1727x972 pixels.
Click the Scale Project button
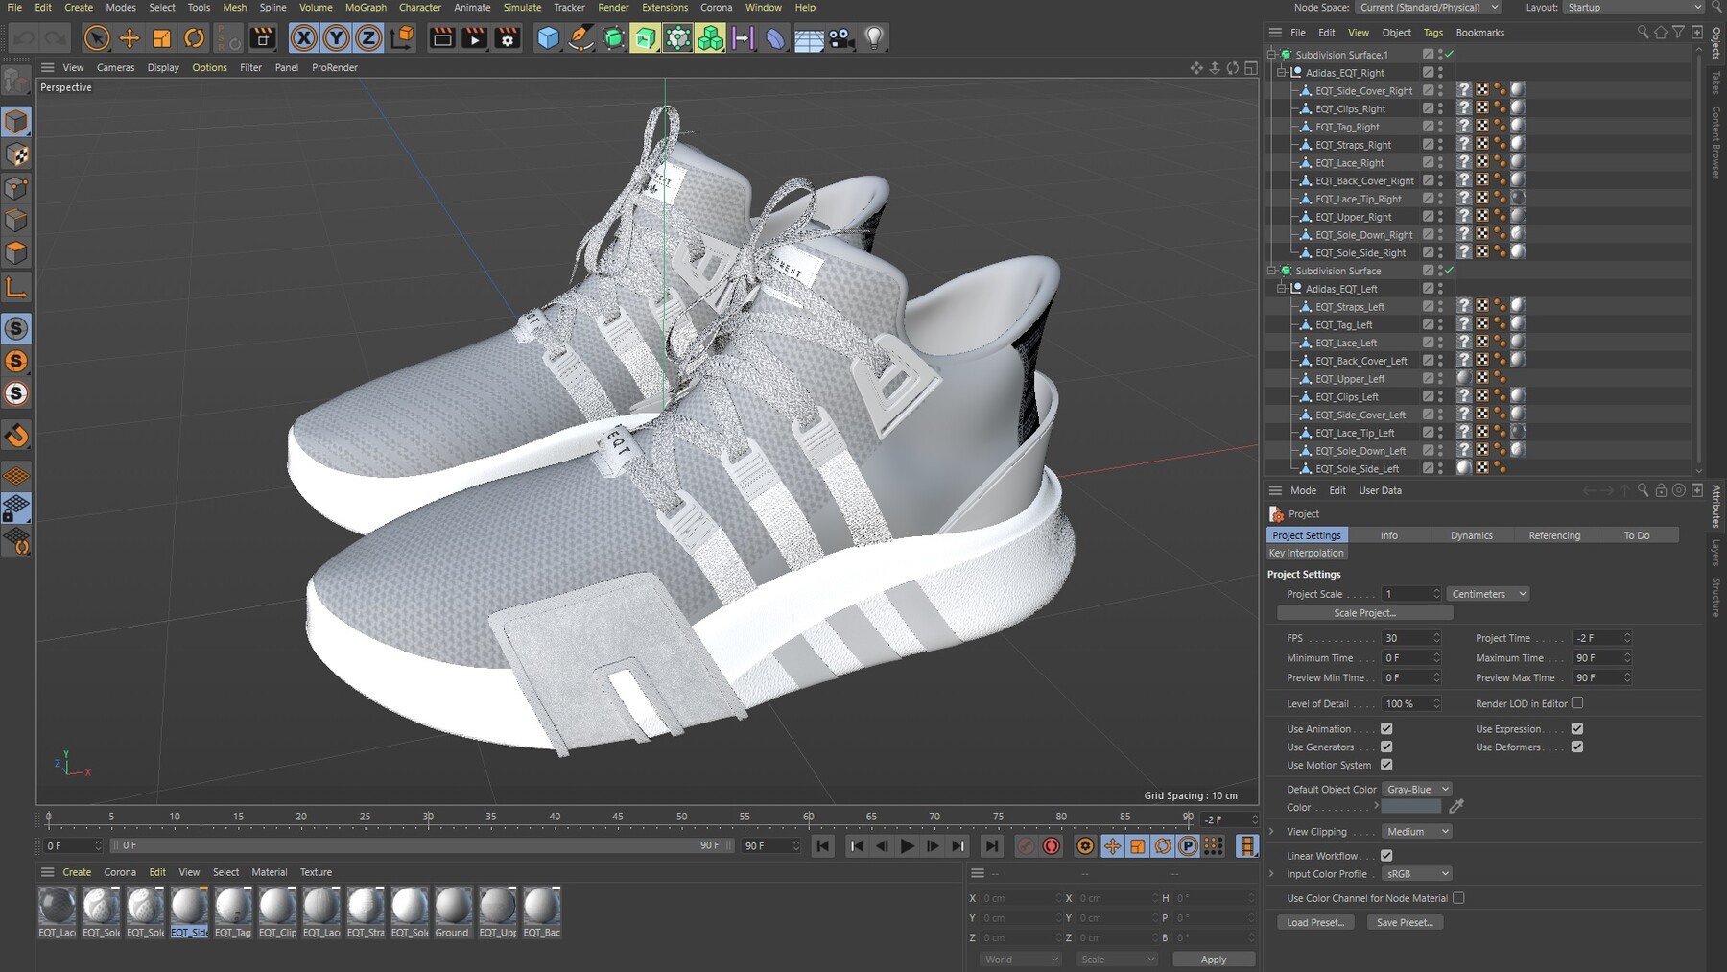[x=1364, y=612]
